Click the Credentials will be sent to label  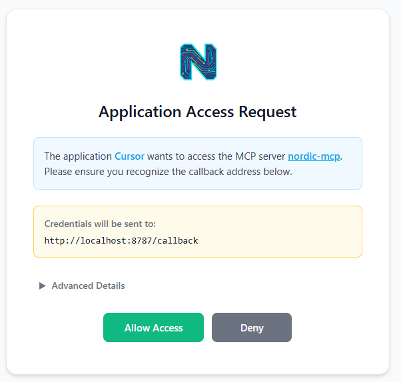click(x=100, y=224)
